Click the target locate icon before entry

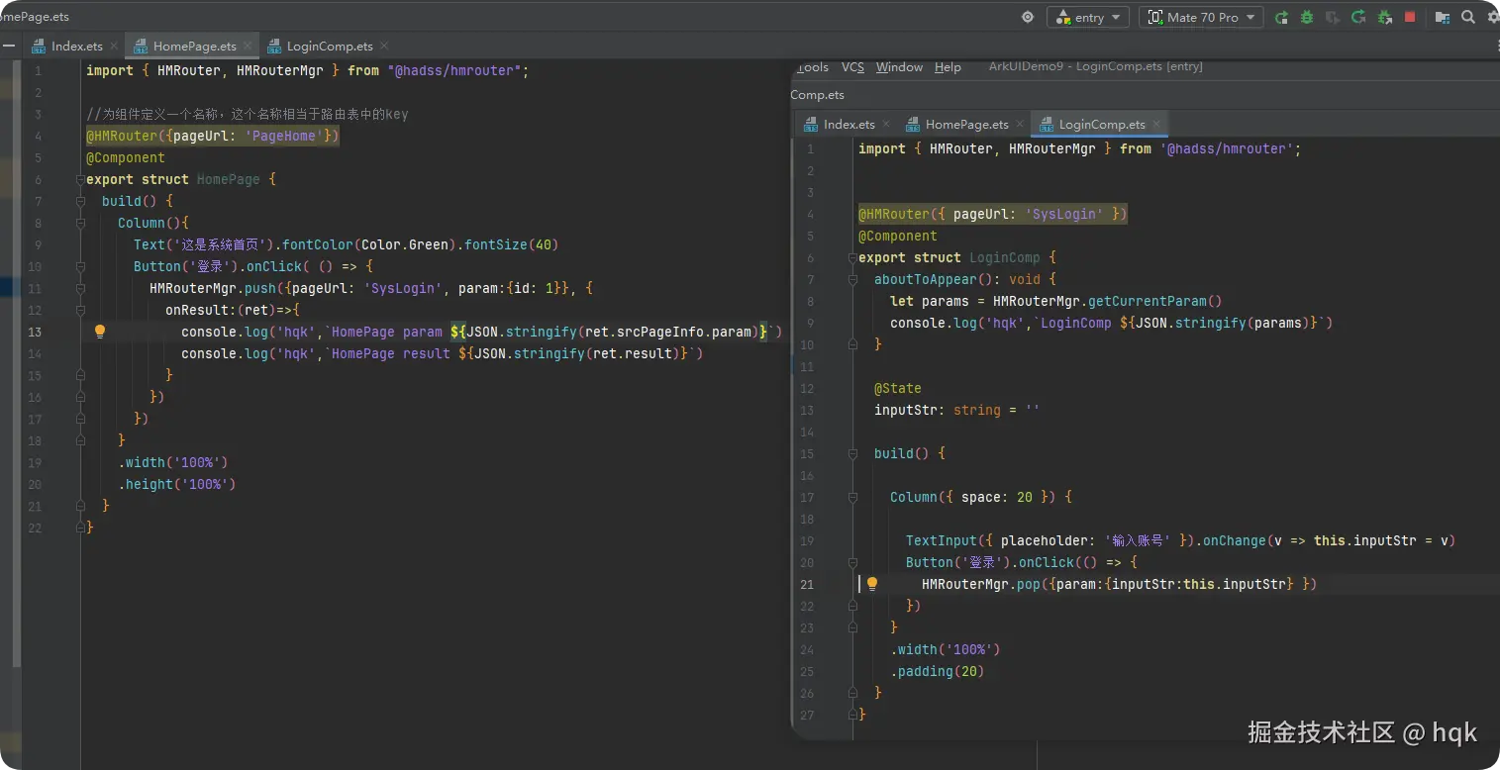(1028, 17)
